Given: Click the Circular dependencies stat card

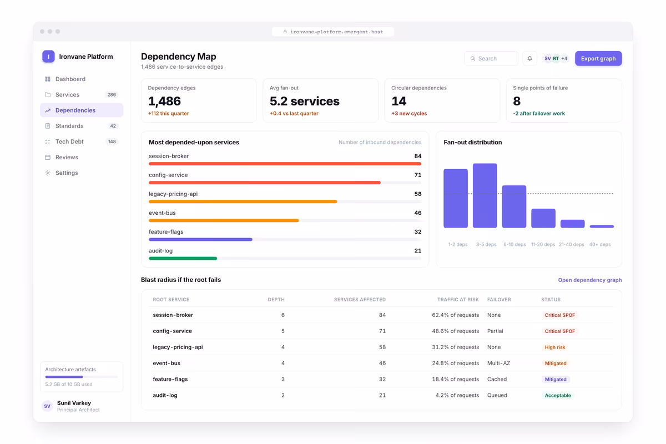Looking at the screenshot, I should [442, 100].
